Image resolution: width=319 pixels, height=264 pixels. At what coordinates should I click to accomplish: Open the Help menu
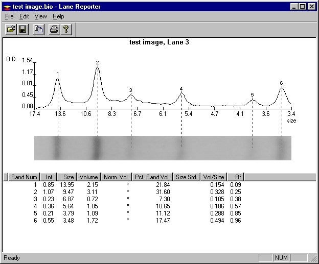pos(58,16)
